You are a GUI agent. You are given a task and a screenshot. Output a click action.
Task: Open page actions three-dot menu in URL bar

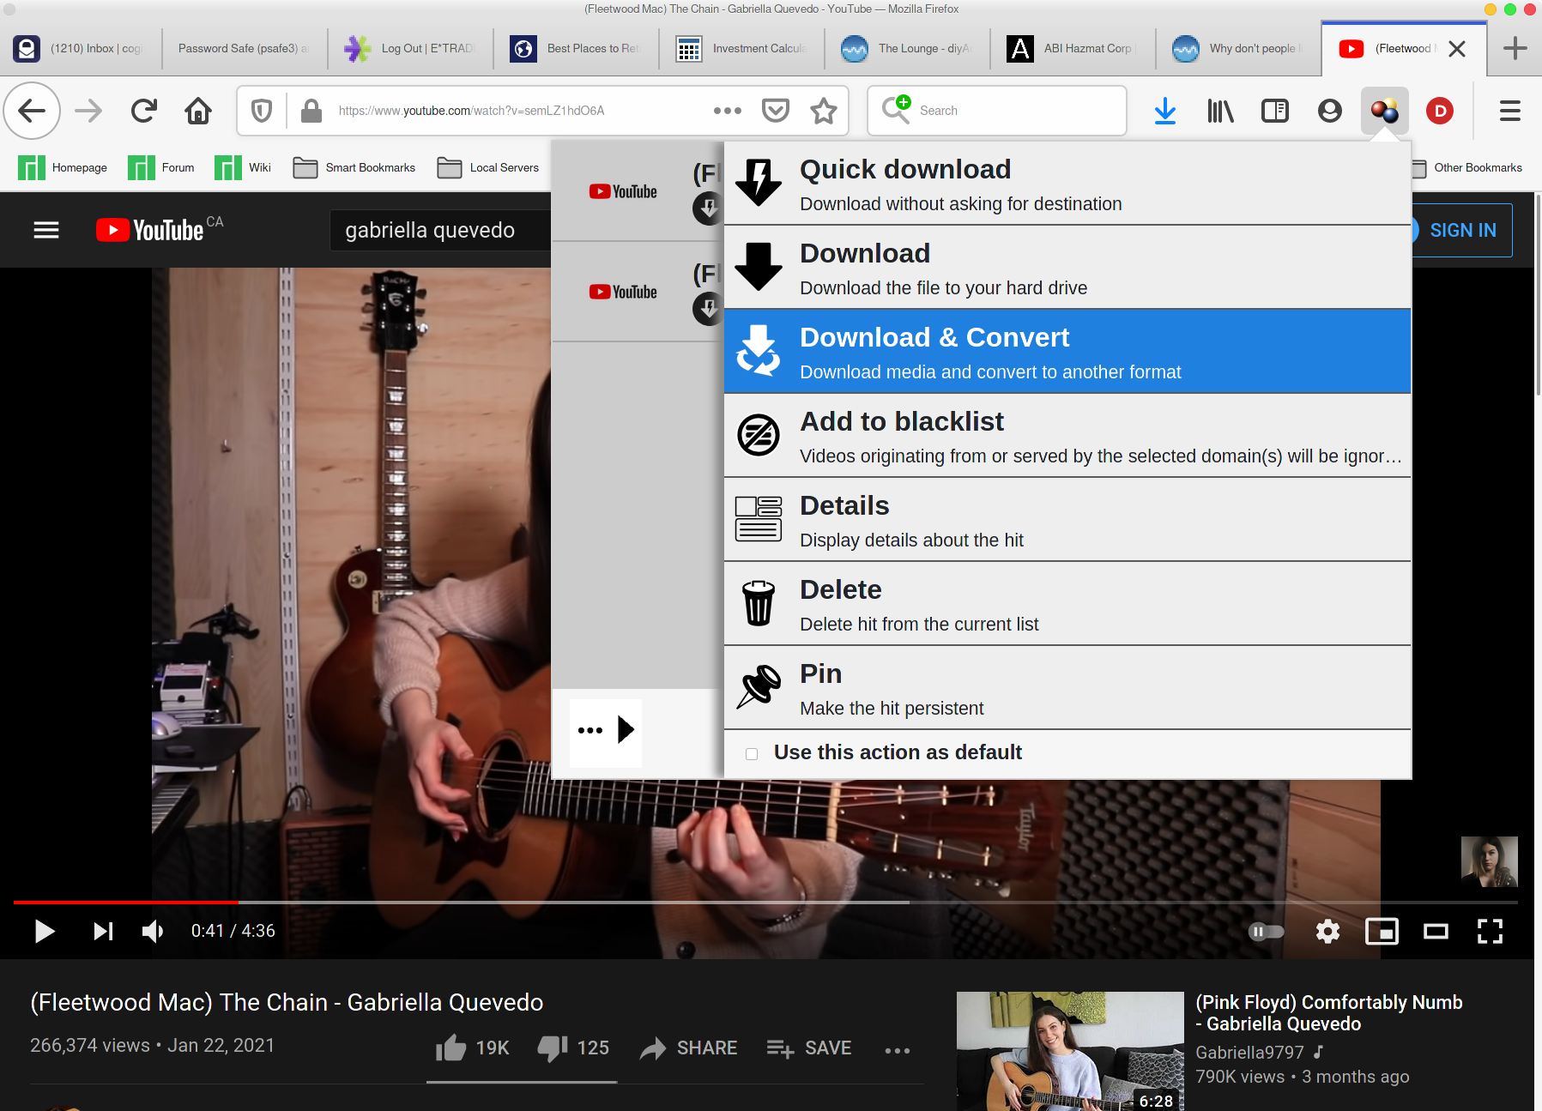pos(728,111)
